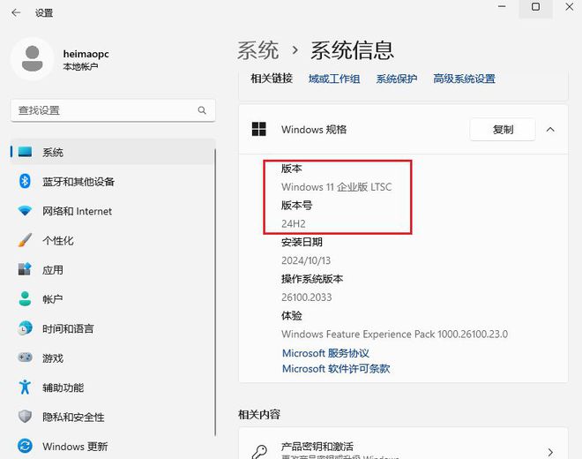This screenshot has height=459, width=582.
Task: Click the Bluetooth icon in sidebar
Action: click(25, 181)
